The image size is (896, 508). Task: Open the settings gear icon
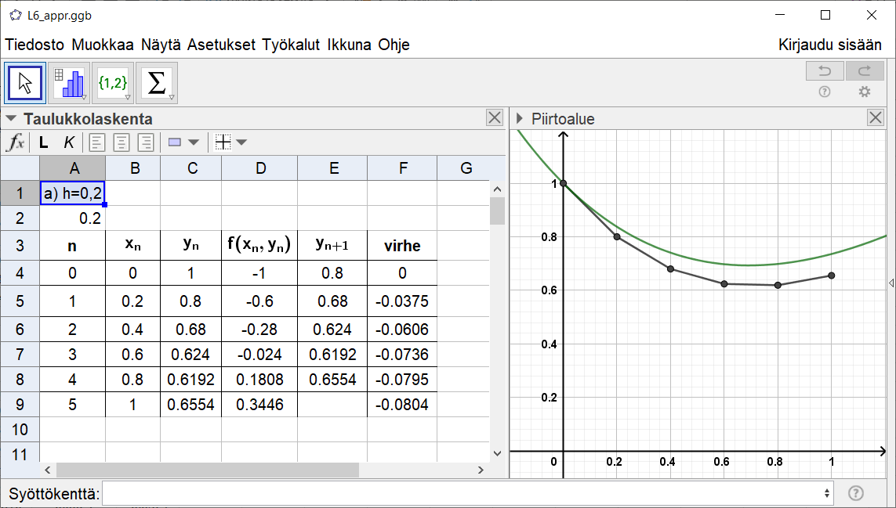pyautogui.click(x=864, y=92)
